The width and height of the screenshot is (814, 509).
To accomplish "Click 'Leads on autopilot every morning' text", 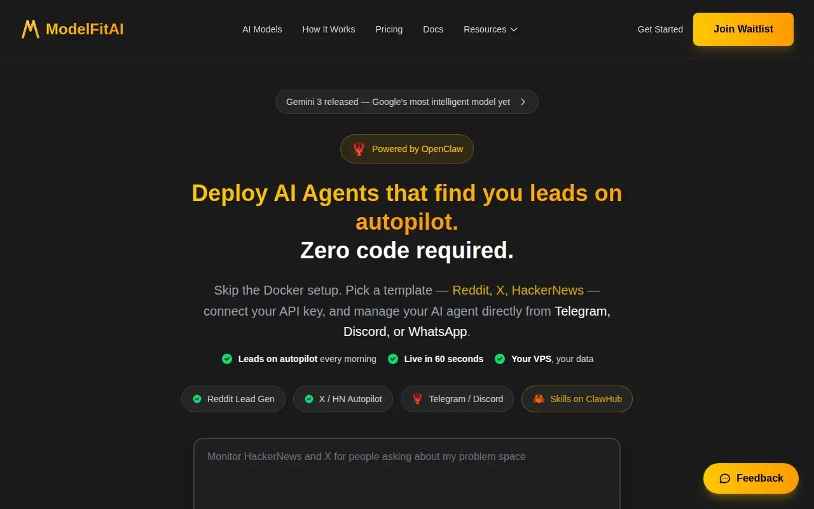I will 307,359.
